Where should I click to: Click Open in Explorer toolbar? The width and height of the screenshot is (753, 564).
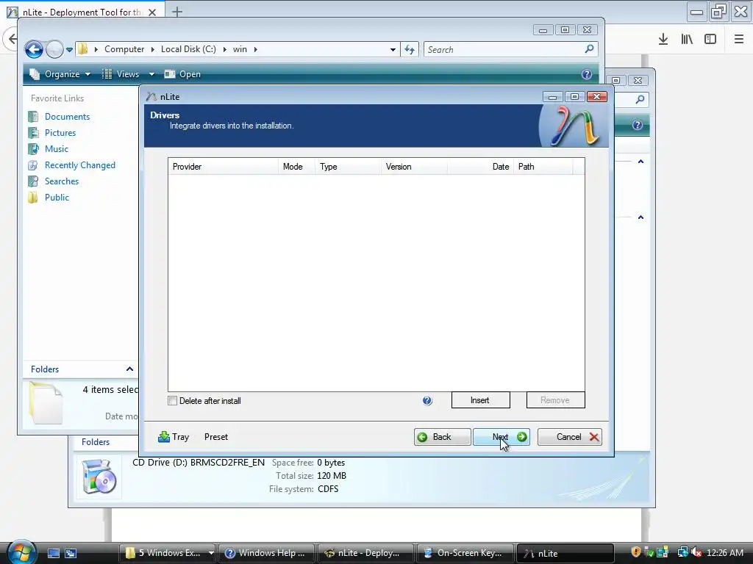182,74
